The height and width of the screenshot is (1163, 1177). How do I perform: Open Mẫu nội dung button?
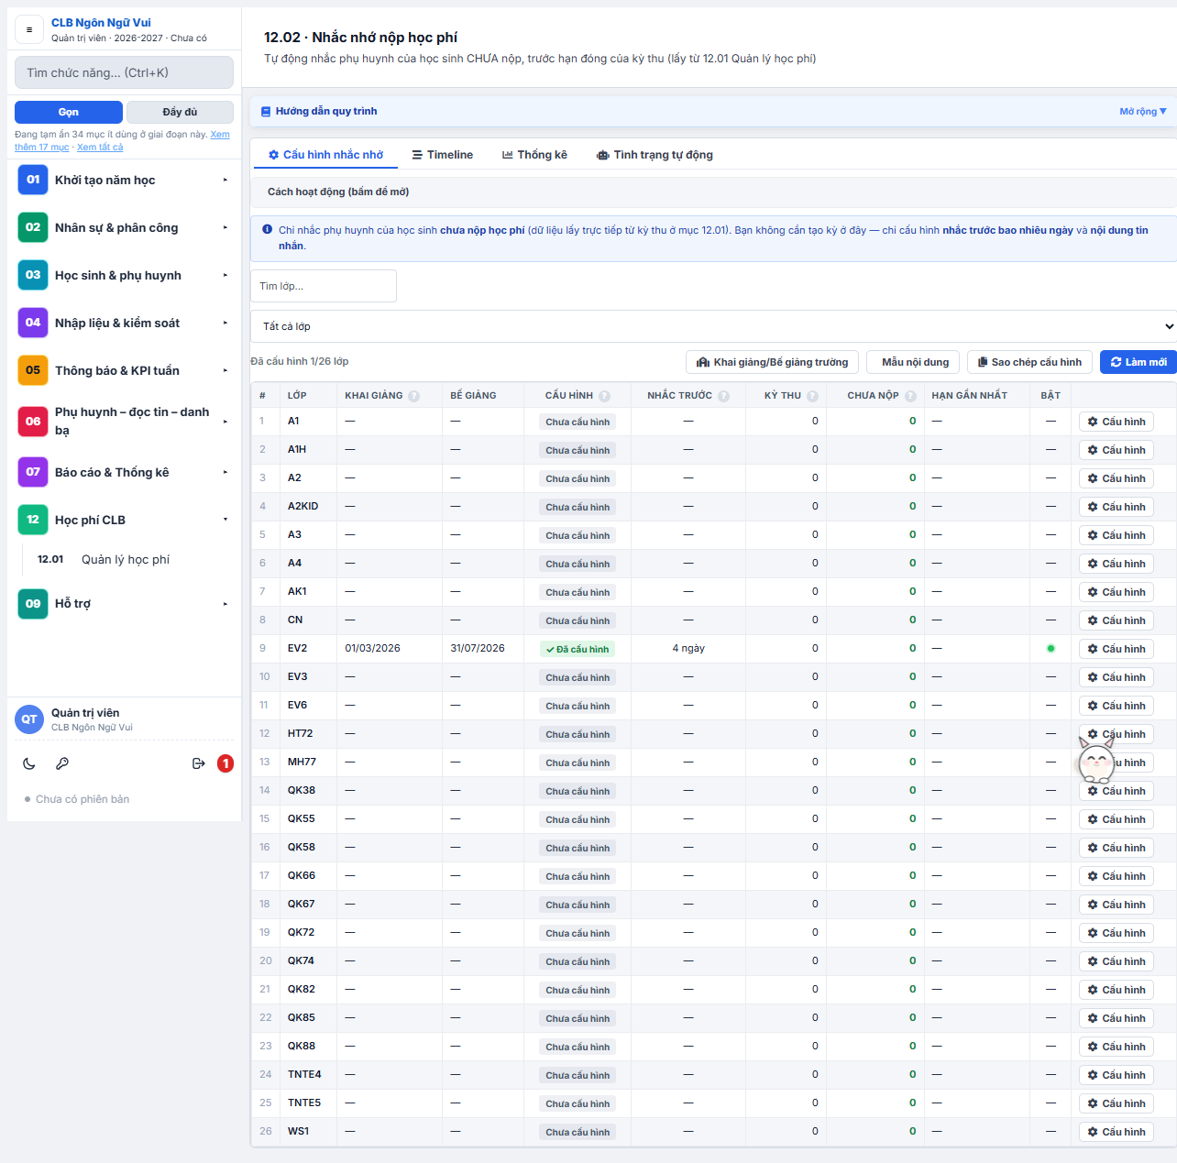click(x=915, y=362)
